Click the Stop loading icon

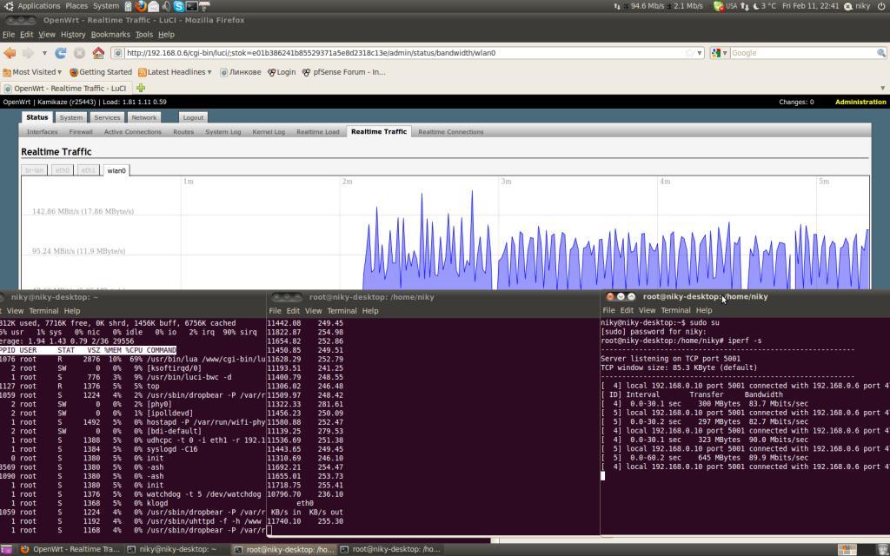pos(79,53)
